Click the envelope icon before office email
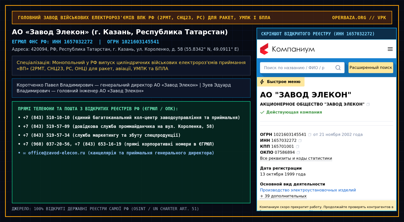Screen dimensions: 404x222 (24, 153)
